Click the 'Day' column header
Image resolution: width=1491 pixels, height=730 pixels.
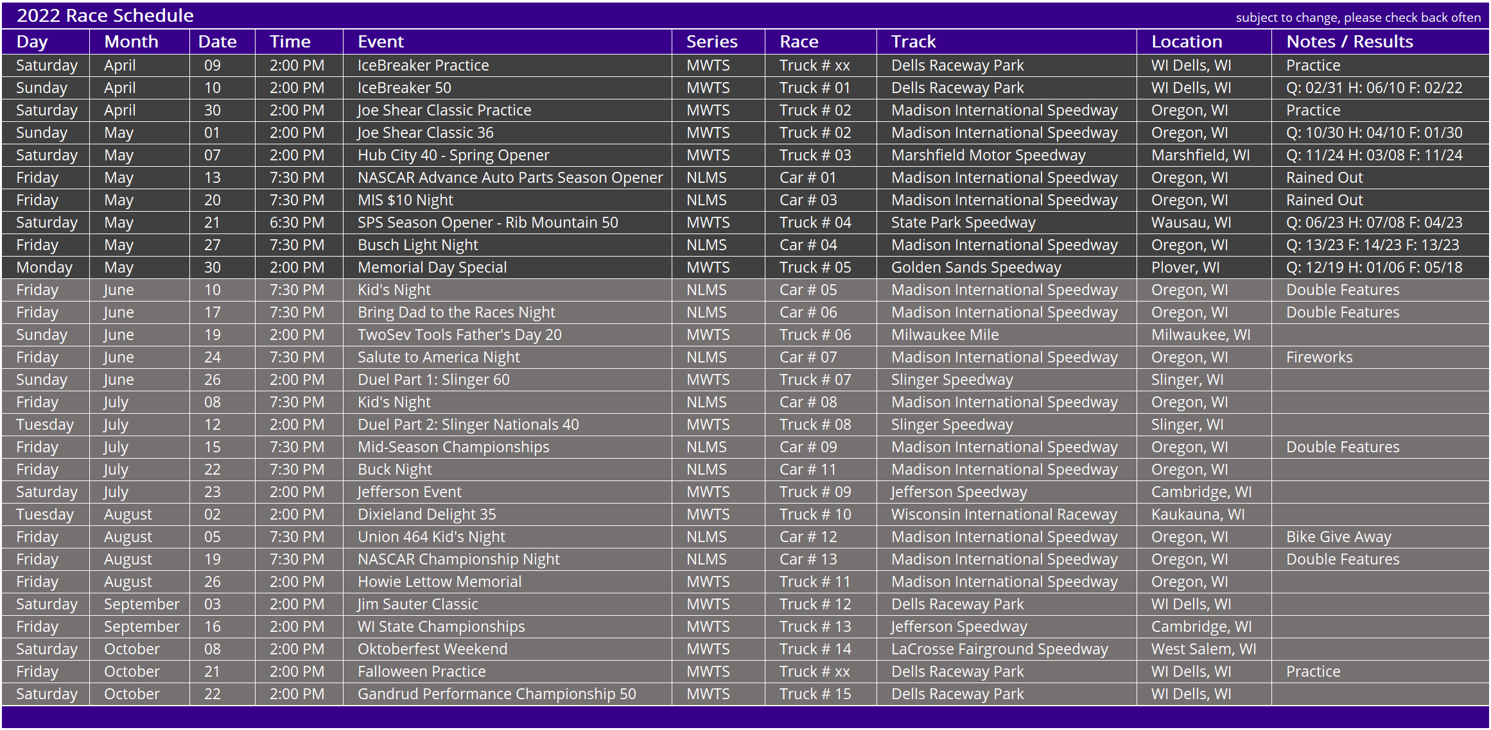click(32, 42)
